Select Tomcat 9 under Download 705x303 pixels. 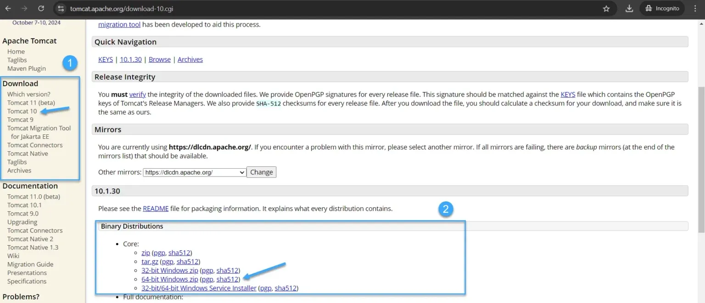(20, 120)
